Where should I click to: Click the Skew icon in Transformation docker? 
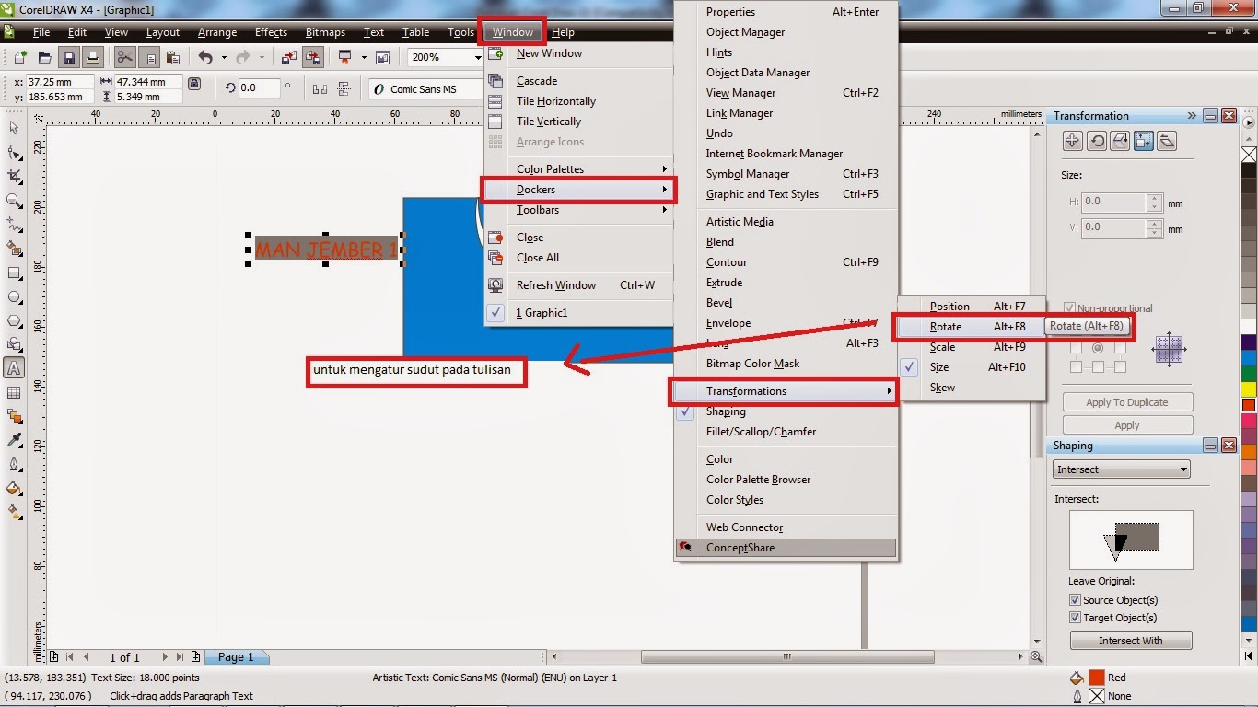[1167, 141]
